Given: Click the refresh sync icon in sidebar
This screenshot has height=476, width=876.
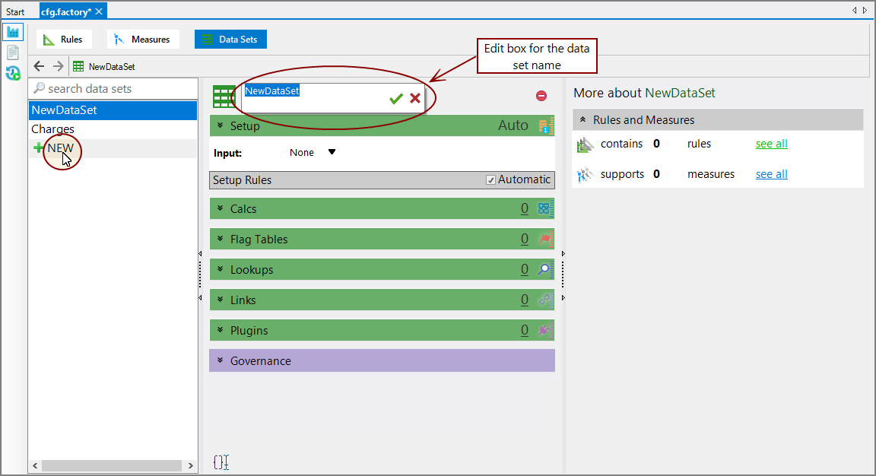Looking at the screenshot, I should point(13,73).
